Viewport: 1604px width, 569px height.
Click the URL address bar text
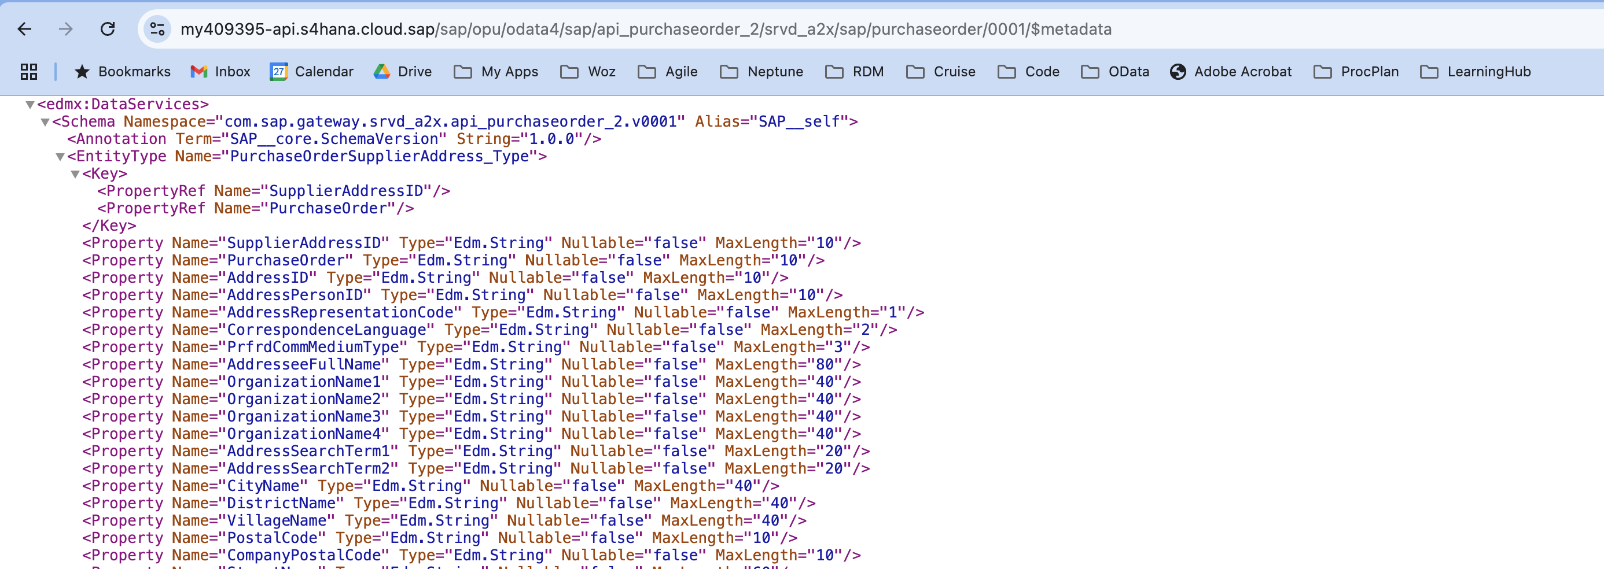pos(645,29)
